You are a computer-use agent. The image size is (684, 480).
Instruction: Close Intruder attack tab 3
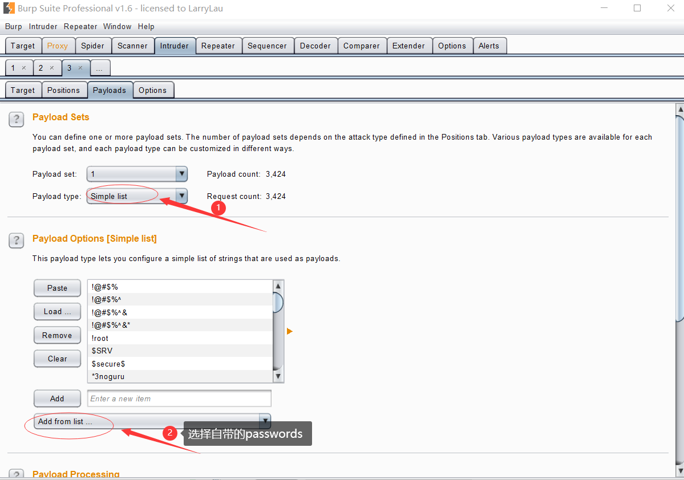click(80, 68)
